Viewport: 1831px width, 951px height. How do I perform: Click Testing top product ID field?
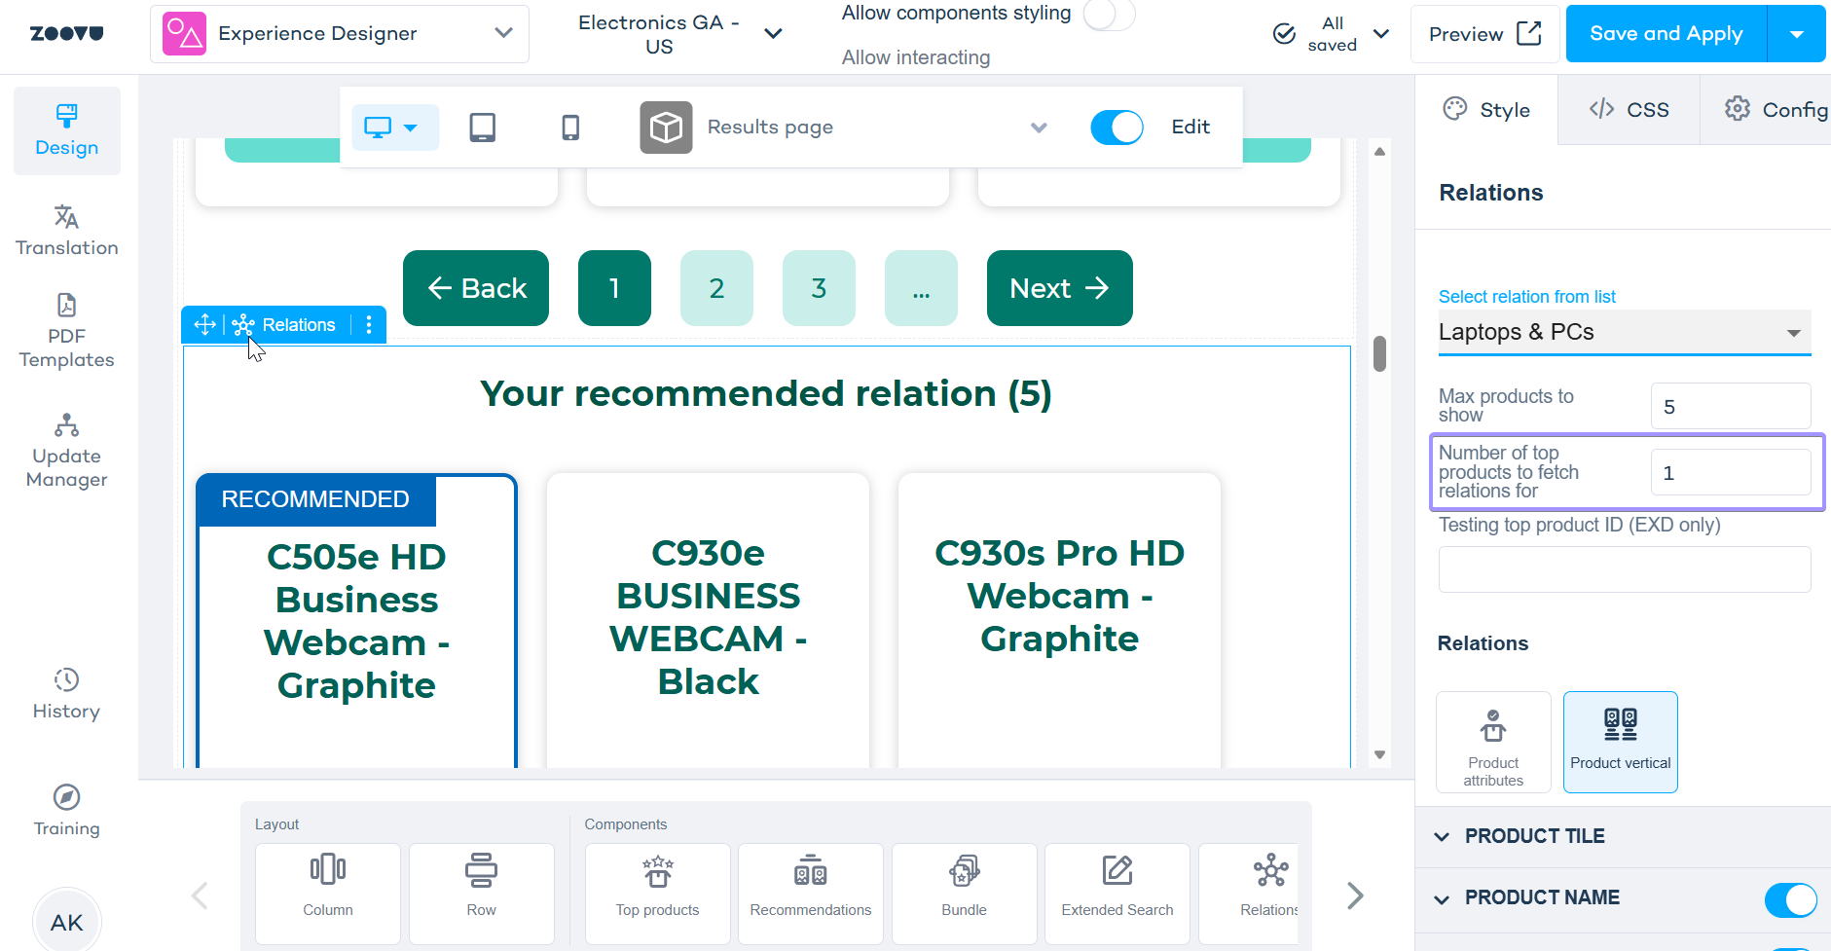click(1625, 569)
